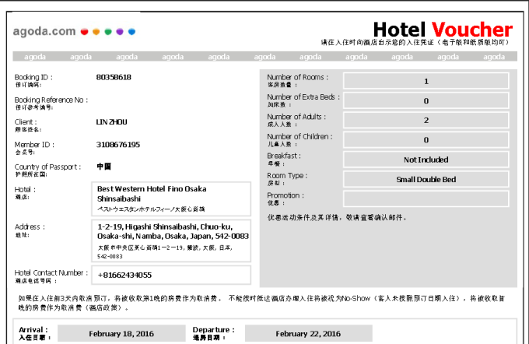Click the orange dot in agoda logo
The width and height of the screenshot is (529, 344).
pyautogui.click(x=96, y=32)
